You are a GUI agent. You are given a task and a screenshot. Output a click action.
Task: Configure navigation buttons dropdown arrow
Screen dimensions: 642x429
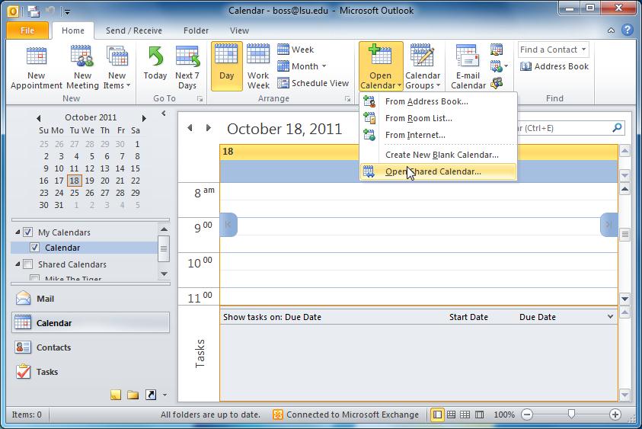(x=164, y=395)
